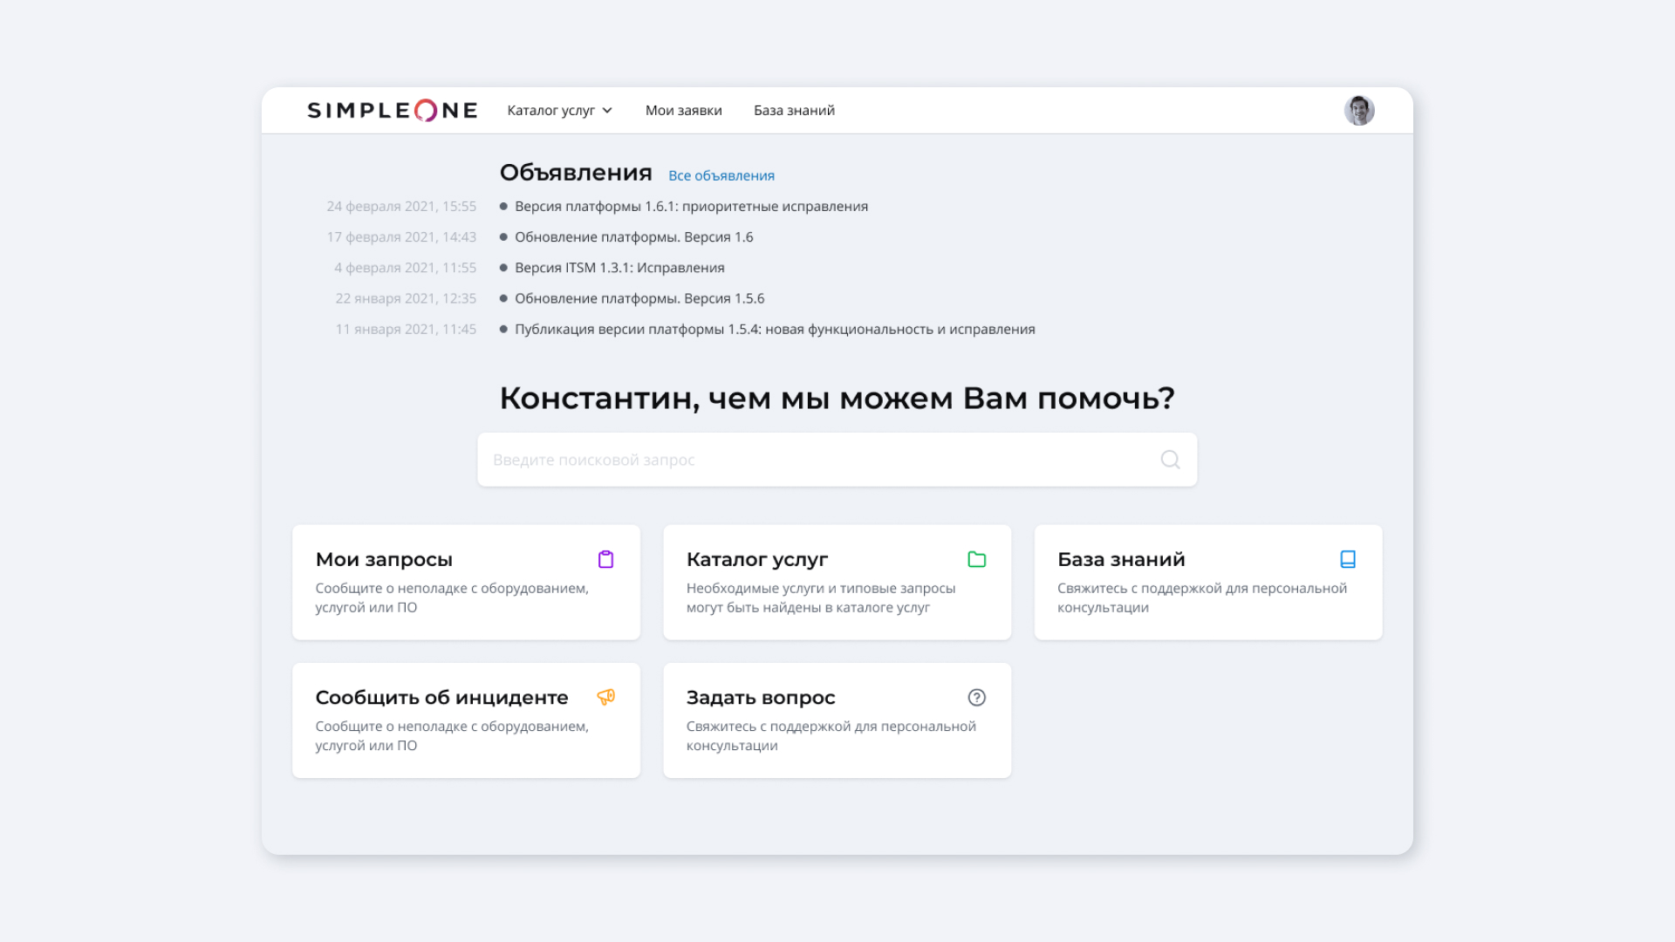Image resolution: width=1675 pixels, height=942 pixels.
Task: Open announcement Обновление платформы. Версия 1.6
Action: [x=634, y=236]
